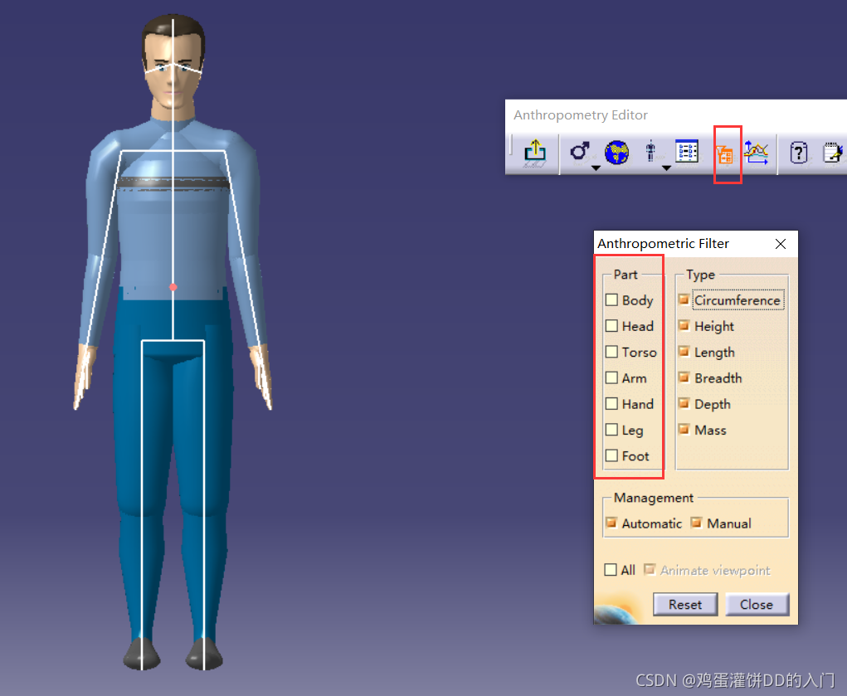Open the interpolation graph icon

[757, 153]
